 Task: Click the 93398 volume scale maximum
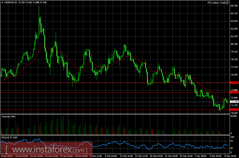pos(234,116)
